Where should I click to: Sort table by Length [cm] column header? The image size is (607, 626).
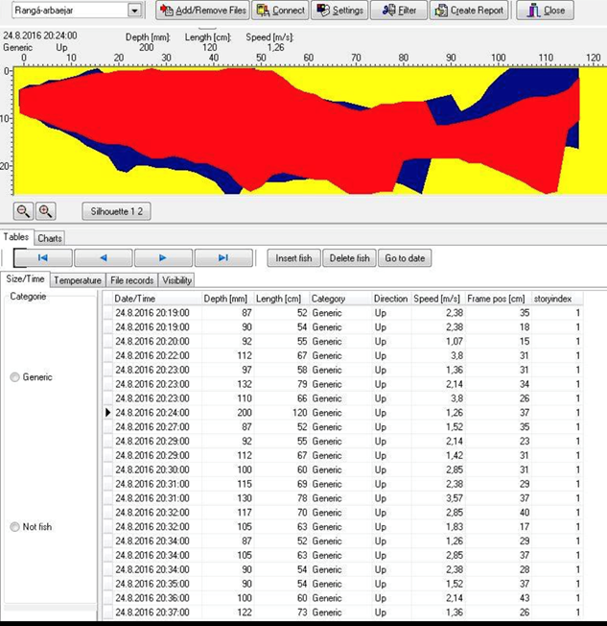click(281, 299)
